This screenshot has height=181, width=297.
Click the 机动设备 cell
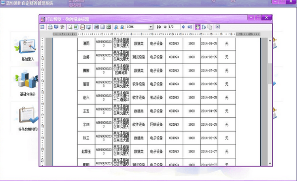(x=156, y=98)
